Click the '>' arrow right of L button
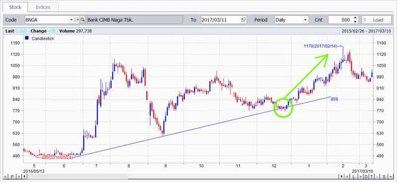 (361, 177)
